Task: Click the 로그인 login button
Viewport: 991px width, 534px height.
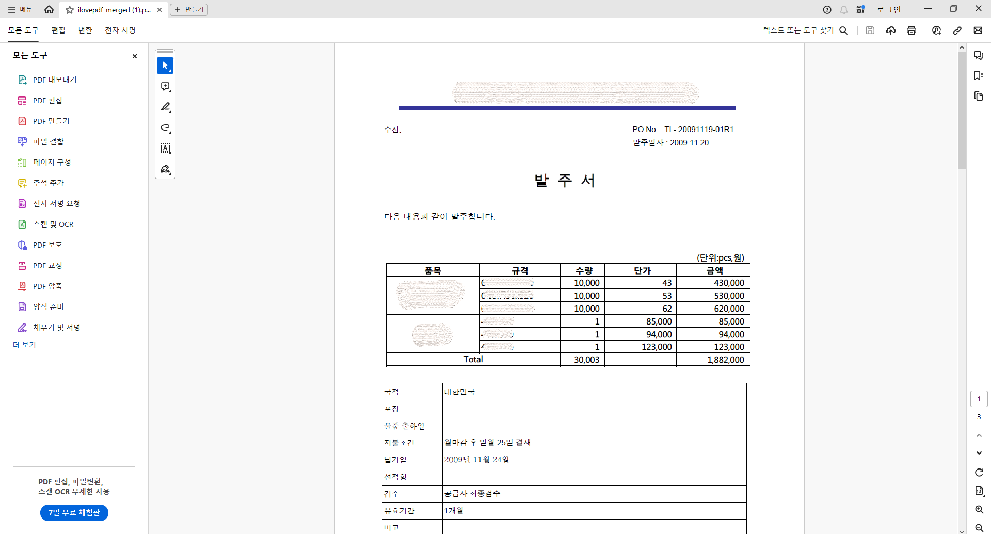Action: tap(888, 9)
